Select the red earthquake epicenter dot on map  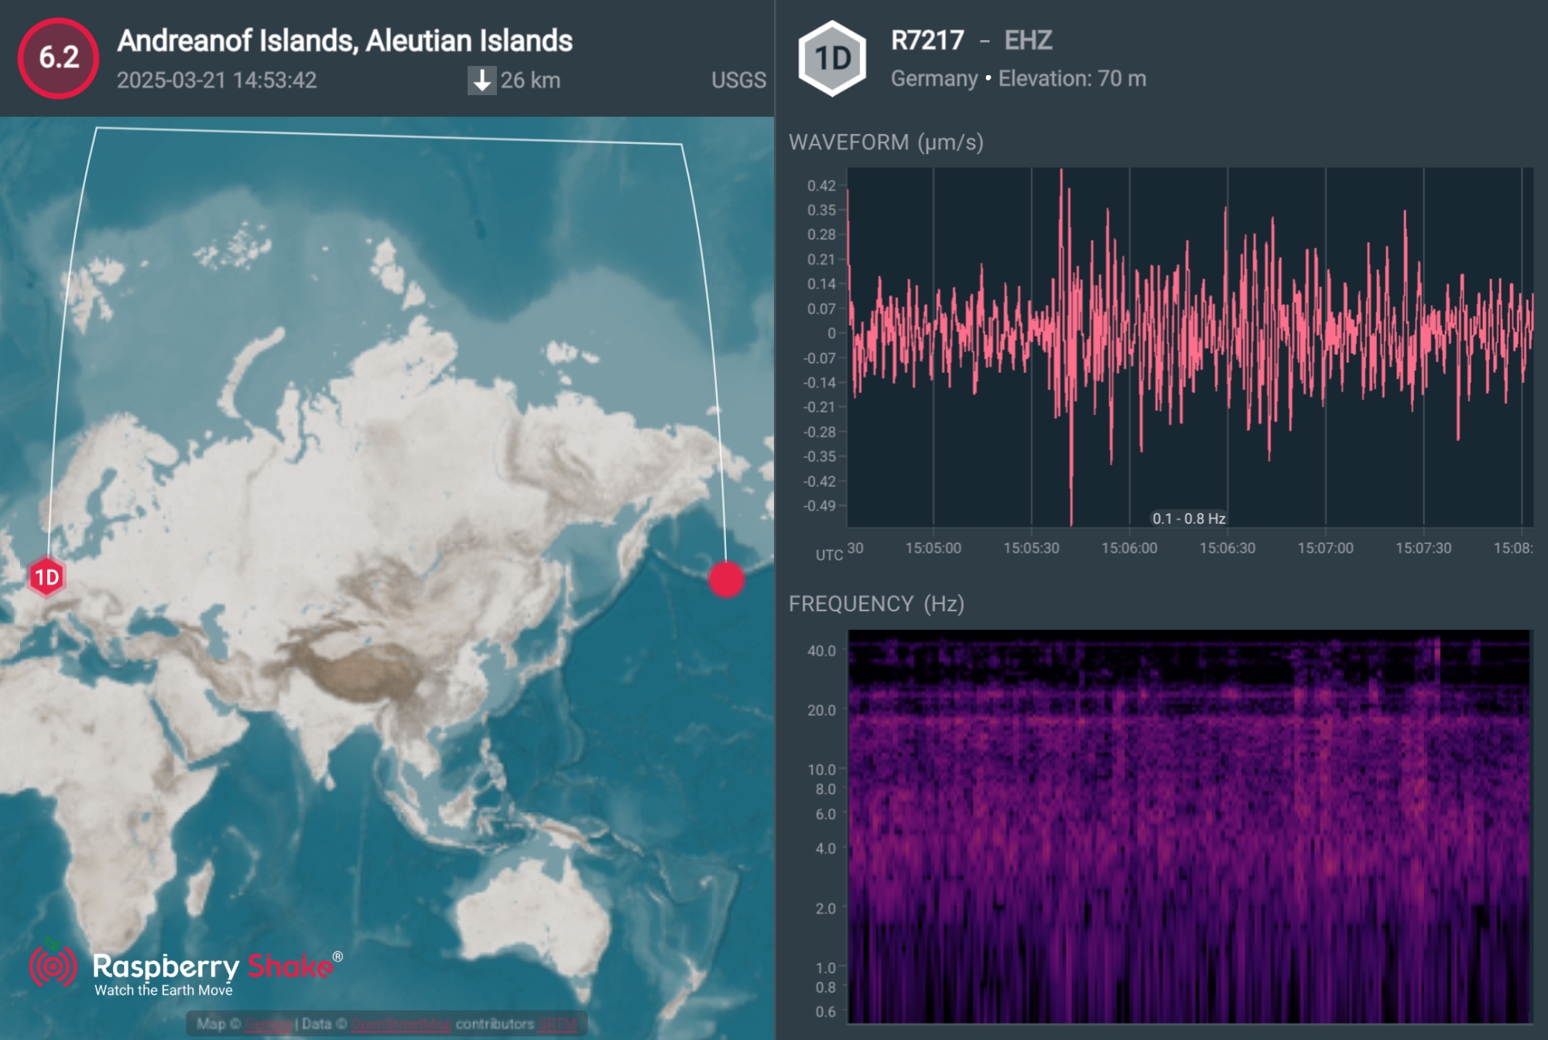coord(726,580)
